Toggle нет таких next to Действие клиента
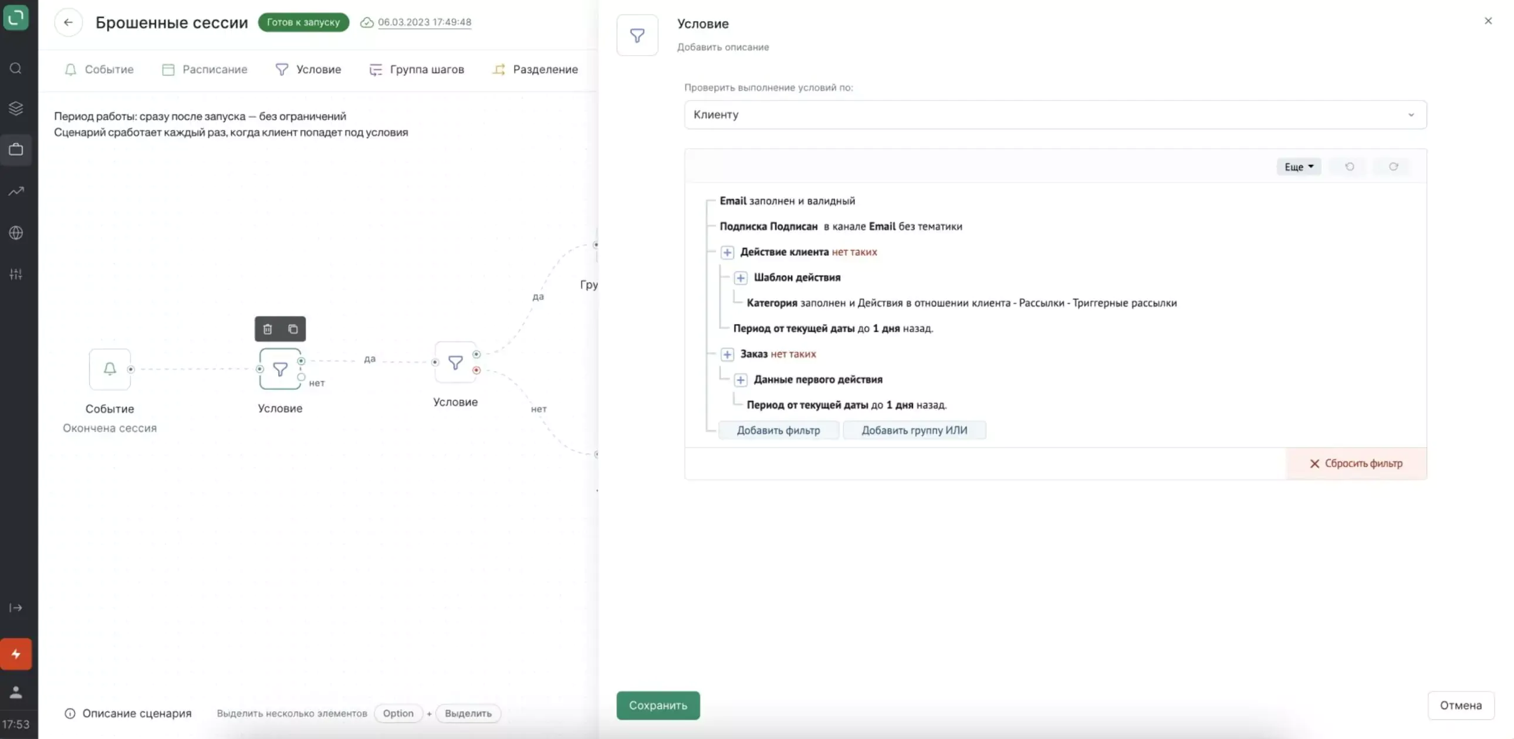The image size is (1514, 739). point(854,252)
